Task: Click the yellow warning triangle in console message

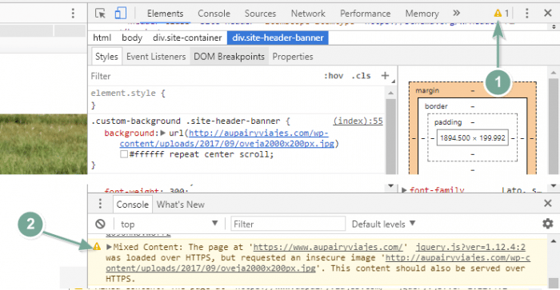Action: (97, 247)
